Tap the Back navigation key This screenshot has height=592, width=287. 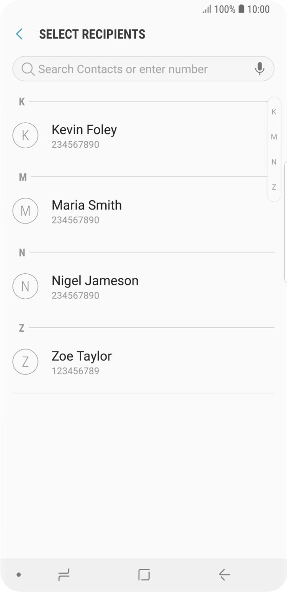pos(224,574)
